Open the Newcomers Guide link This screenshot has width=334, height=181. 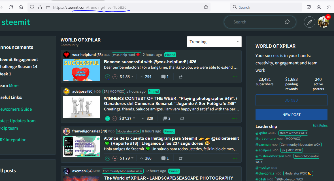[x=16, y=109]
